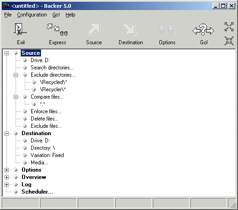
Task: Open the 'Scheduler...' tree item
Action: tap(37, 192)
